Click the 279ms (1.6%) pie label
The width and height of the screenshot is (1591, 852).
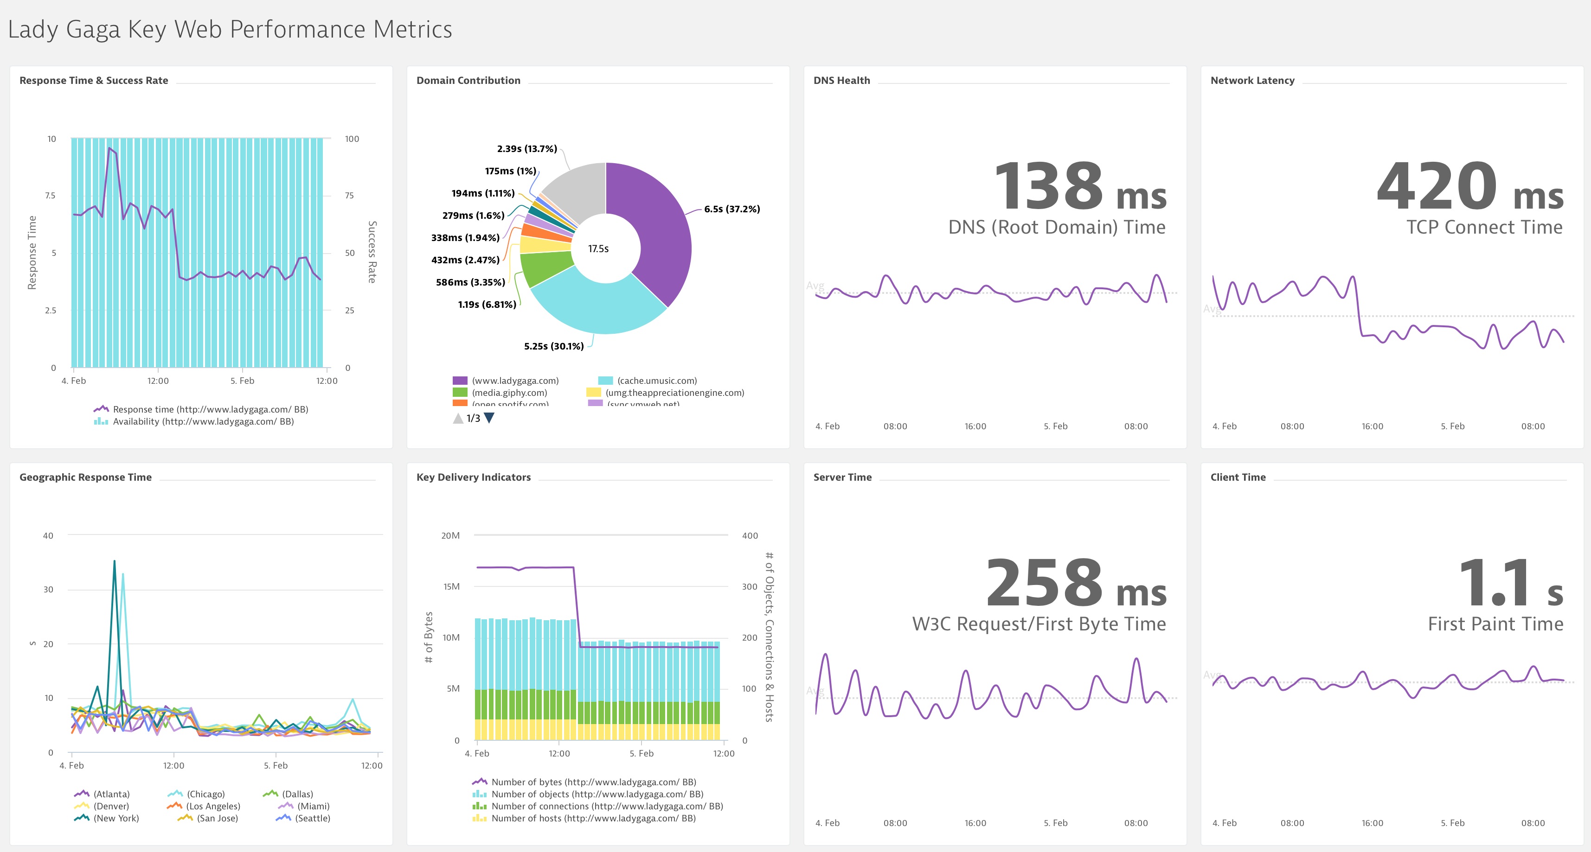(473, 216)
